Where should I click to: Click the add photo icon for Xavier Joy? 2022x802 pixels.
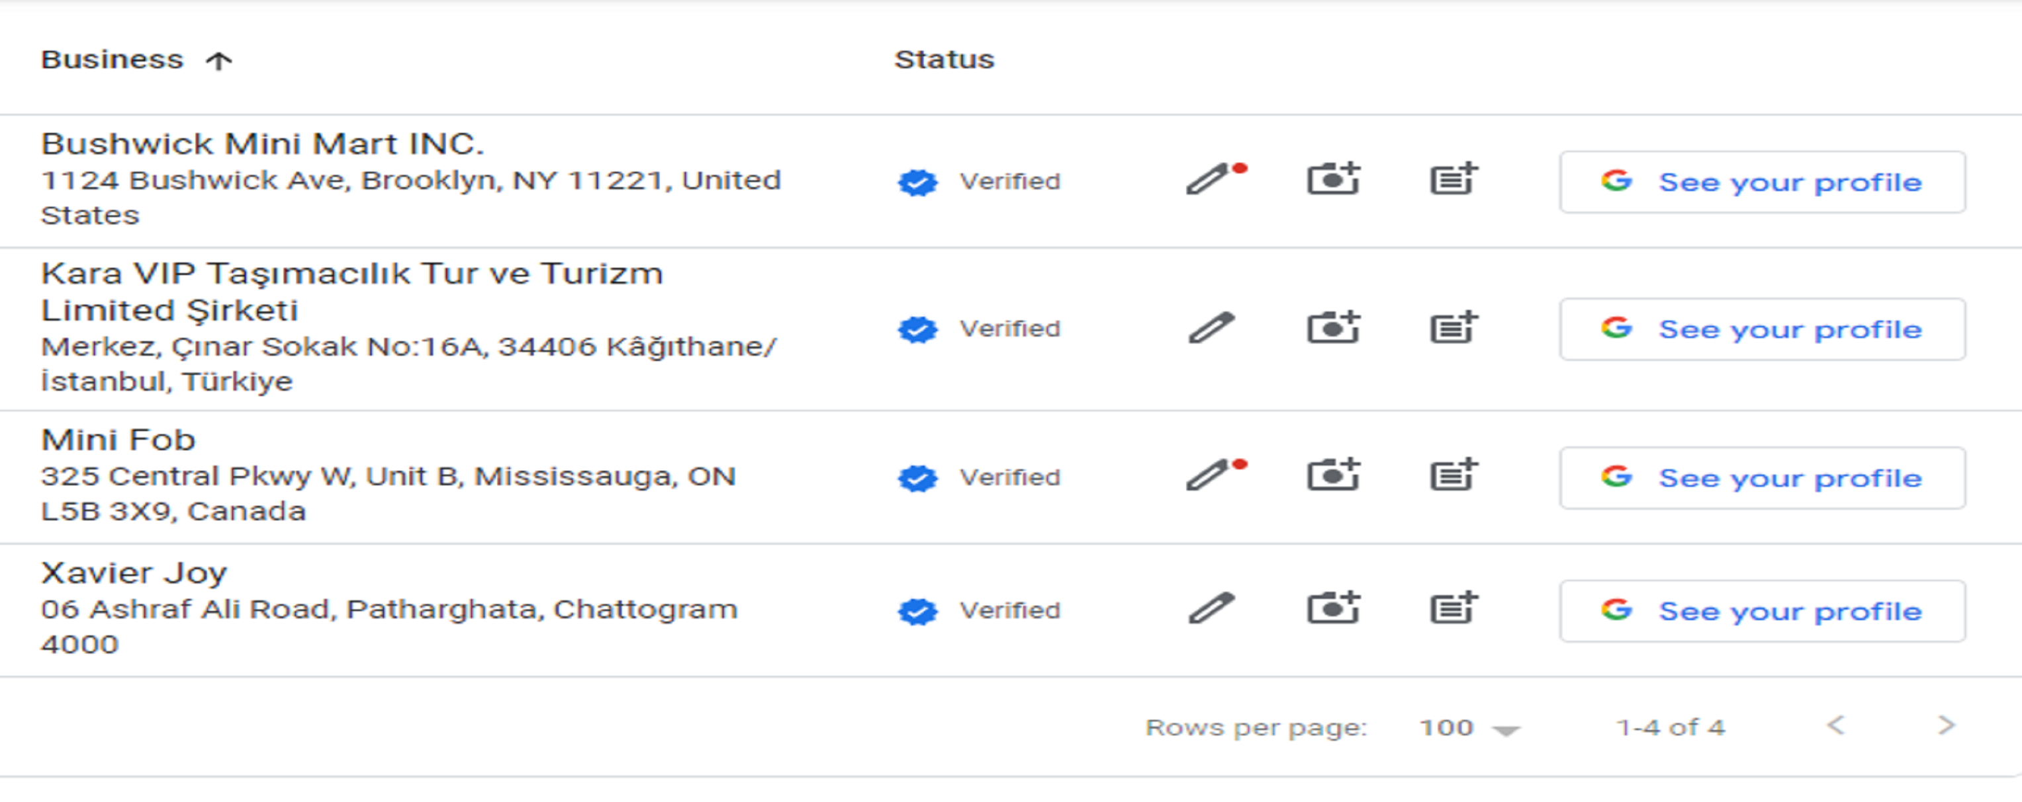tap(1334, 610)
